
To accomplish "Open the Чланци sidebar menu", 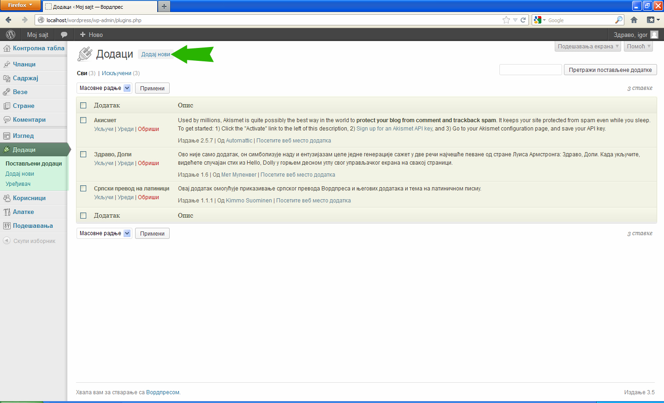I will click(24, 65).
